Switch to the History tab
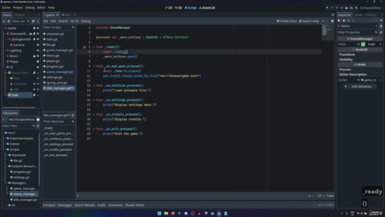The height and width of the screenshot is (217, 385). pyautogui.click(x=371, y=14)
